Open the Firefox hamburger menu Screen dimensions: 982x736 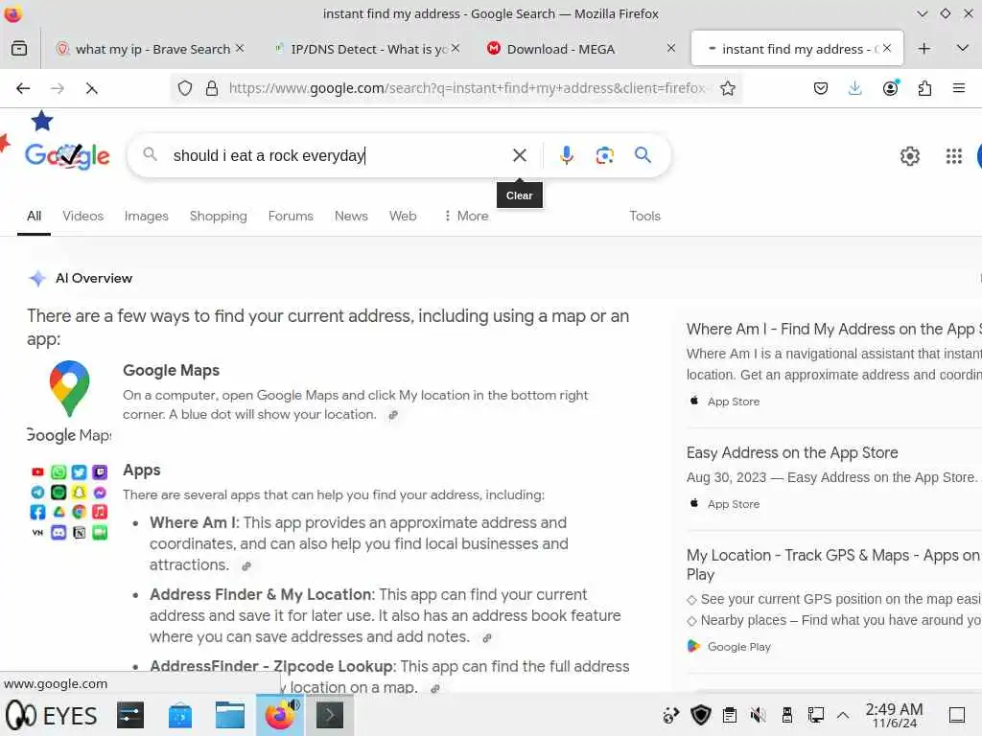958,88
